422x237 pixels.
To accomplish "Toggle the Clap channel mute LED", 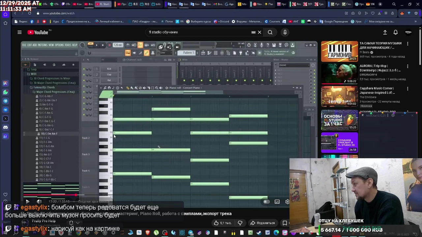I will click(84, 75).
